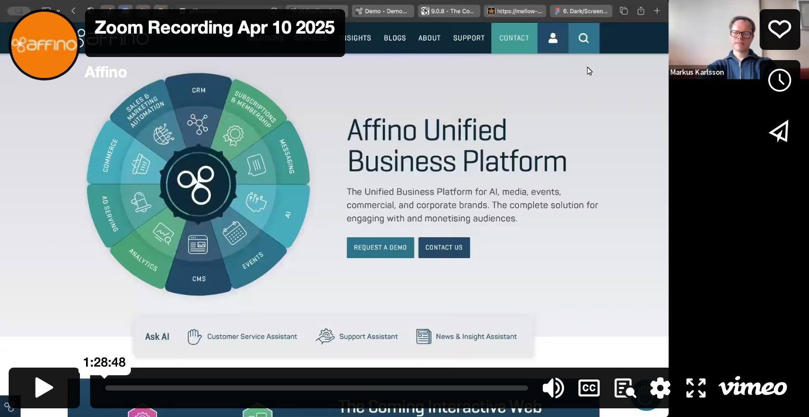Click the CONTACT US button
The width and height of the screenshot is (809, 417).
444,247
